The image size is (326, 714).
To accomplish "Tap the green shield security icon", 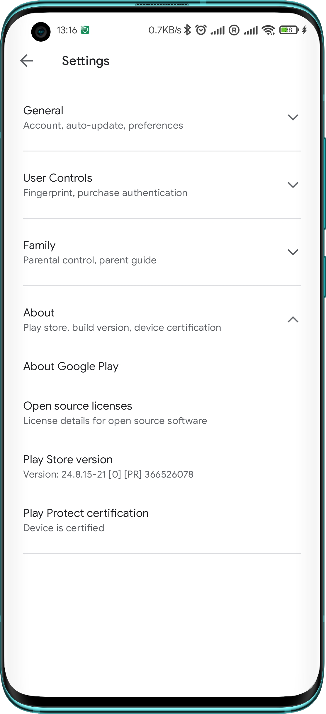I will [x=85, y=30].
